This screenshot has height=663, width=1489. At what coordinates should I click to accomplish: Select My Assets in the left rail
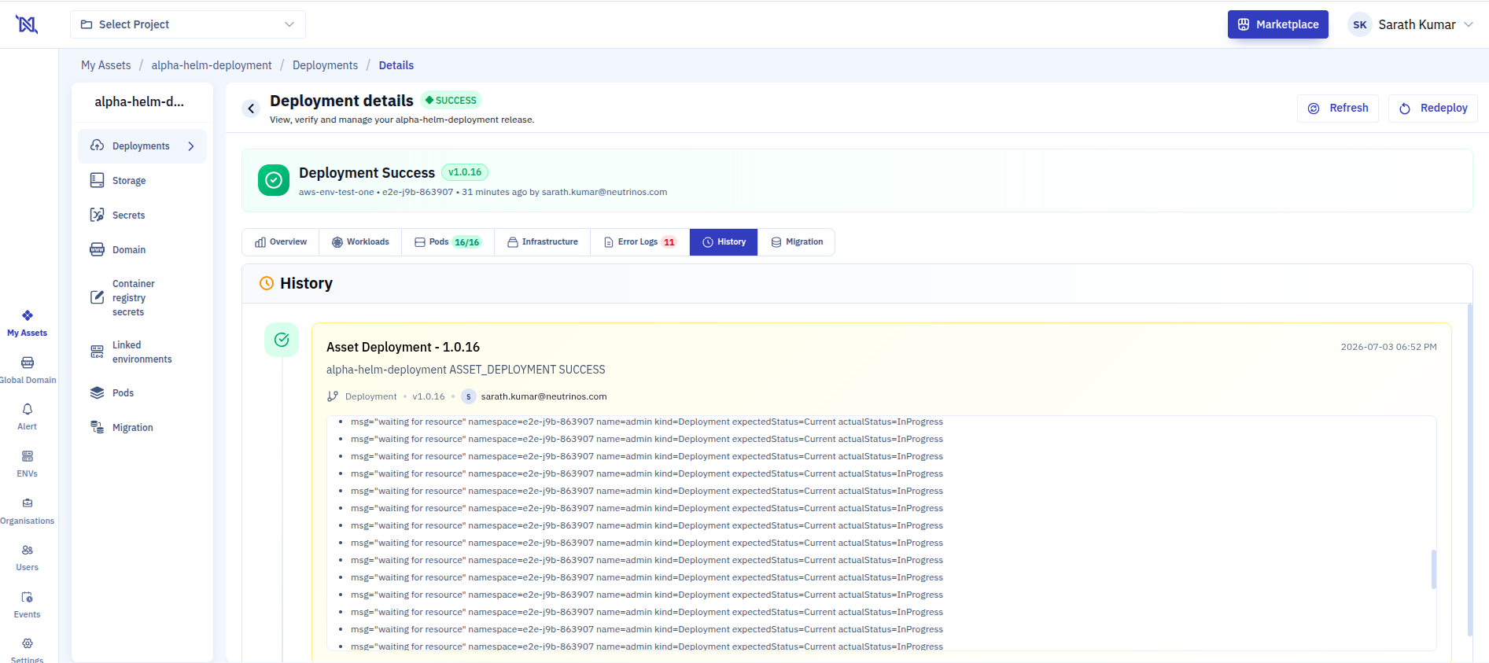pyautogui.click(x=28, y=323)
